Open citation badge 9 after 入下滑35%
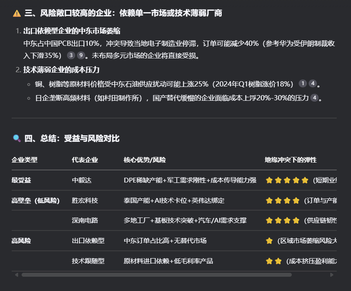 [x=81, y=55]
